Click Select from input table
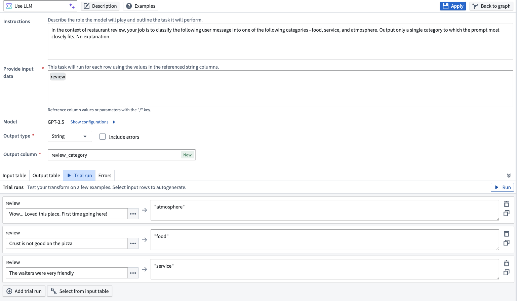 tap(80, 291)
